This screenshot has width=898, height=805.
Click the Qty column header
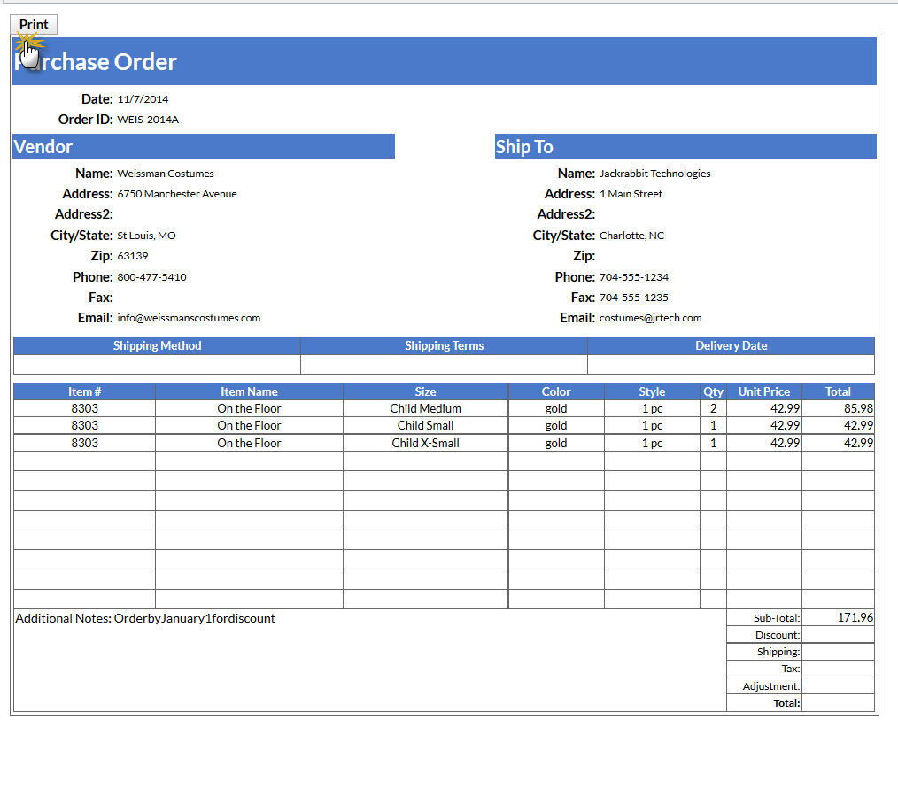(x=713, y=391)
